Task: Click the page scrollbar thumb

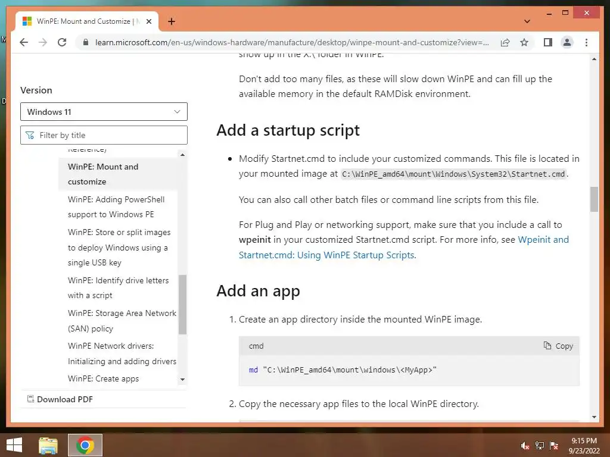Action: (594, 199)
